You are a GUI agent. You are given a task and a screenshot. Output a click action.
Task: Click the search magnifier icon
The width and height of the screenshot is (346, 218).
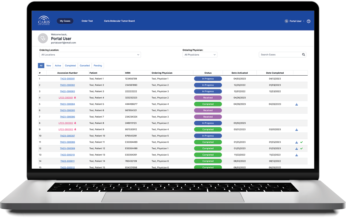(x=303, y=55)
